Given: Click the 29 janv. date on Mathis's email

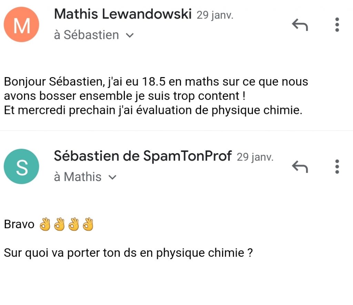Looking at the screenshot, I should pyautogui.click(x=215, y=15).
